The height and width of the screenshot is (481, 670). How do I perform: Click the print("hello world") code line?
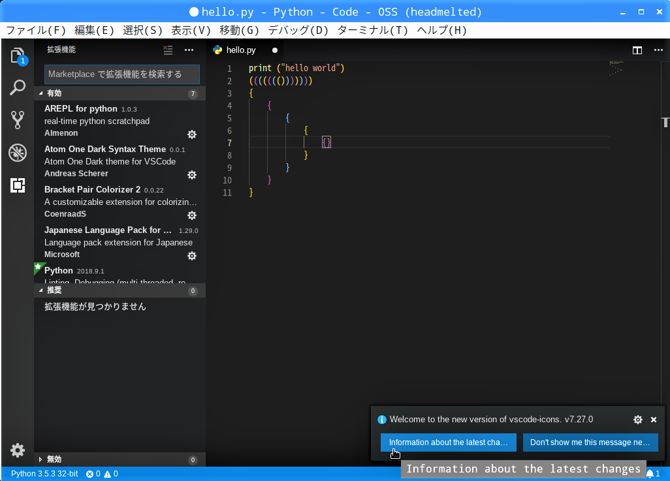[296, 69]
